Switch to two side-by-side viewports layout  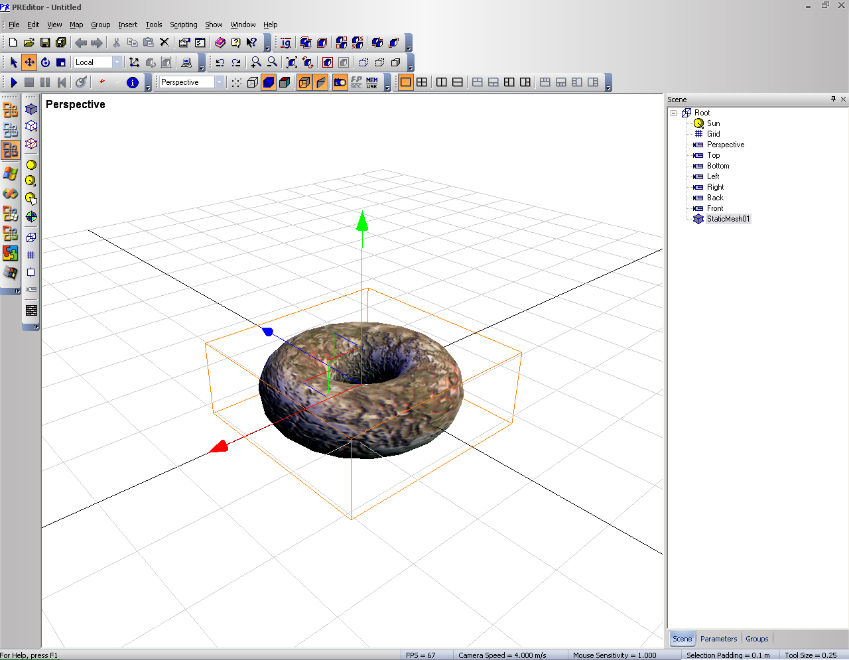click(x=442, y=82)
